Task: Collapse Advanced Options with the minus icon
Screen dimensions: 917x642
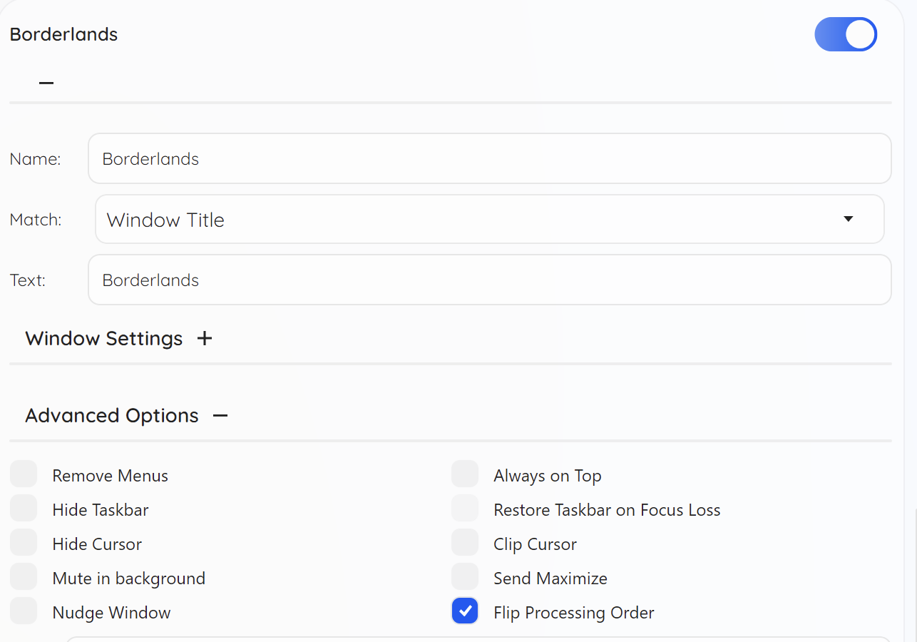Action: [x=220, y=415]
